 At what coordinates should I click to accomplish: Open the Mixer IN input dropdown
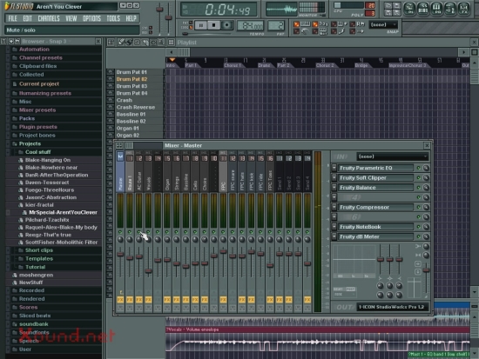click(x=392, y=156)
